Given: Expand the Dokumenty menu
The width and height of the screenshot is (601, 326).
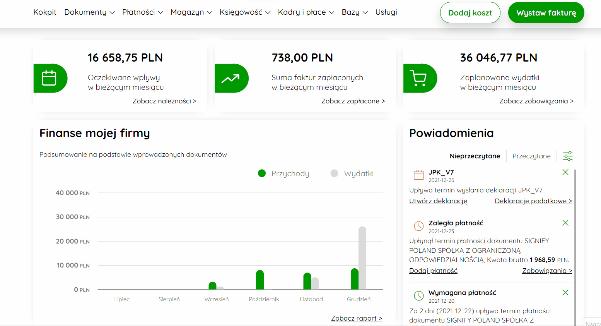Looking at the screenshot, I should tap(89, 12).
